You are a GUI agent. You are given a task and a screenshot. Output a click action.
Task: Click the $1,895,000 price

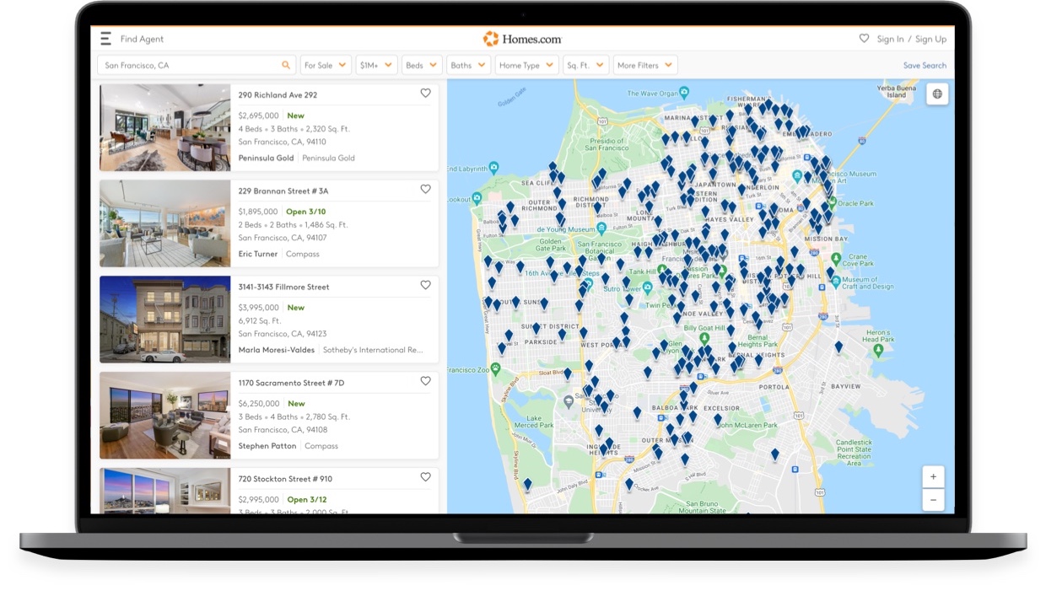258,212
